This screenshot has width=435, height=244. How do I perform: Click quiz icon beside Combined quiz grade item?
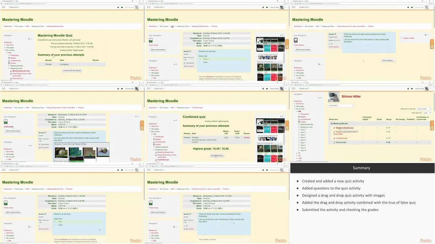click(334, 138)
